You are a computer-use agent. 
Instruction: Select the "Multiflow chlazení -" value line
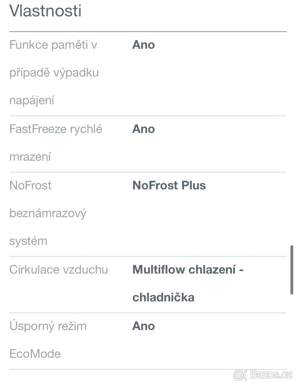[188, 270]
